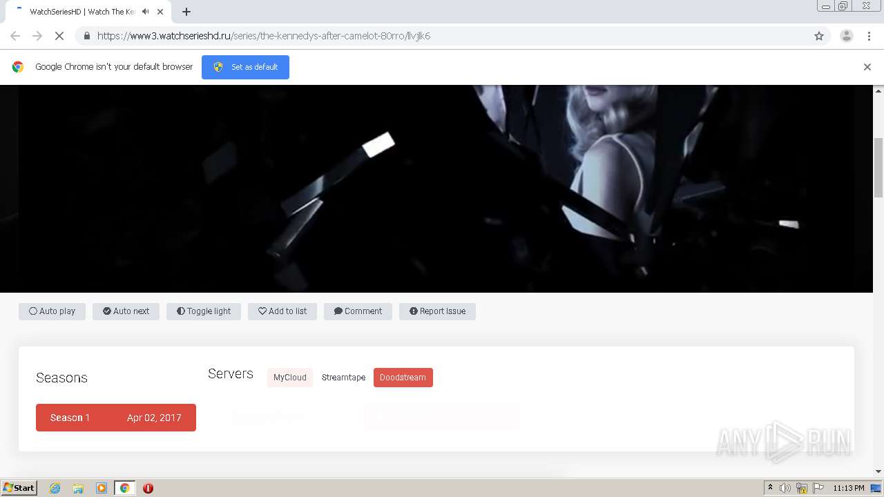Click scrollbar up arrow
Viewport: 884px width, 497px height.
878,90
